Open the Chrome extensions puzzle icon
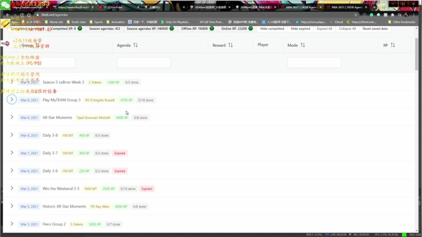 point(392,15)
